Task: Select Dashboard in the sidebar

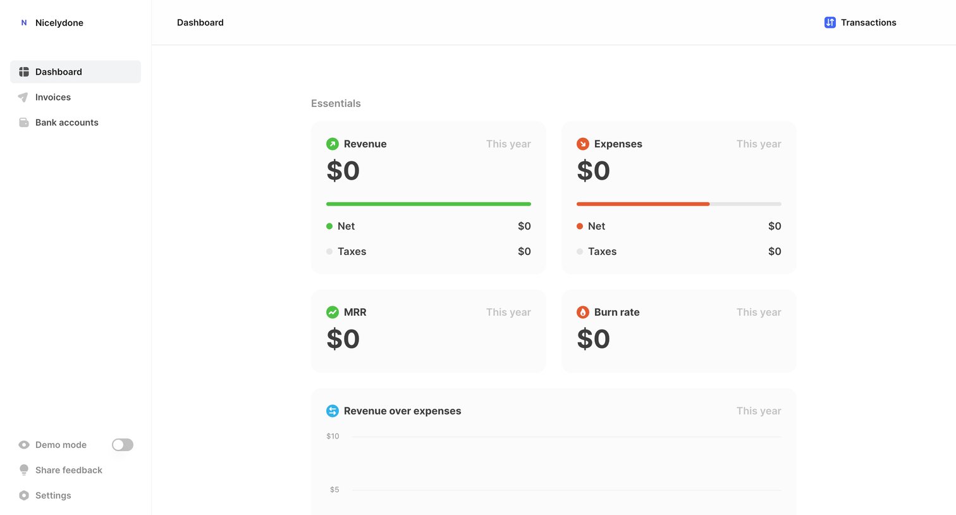Action: (x=76, y=72)
